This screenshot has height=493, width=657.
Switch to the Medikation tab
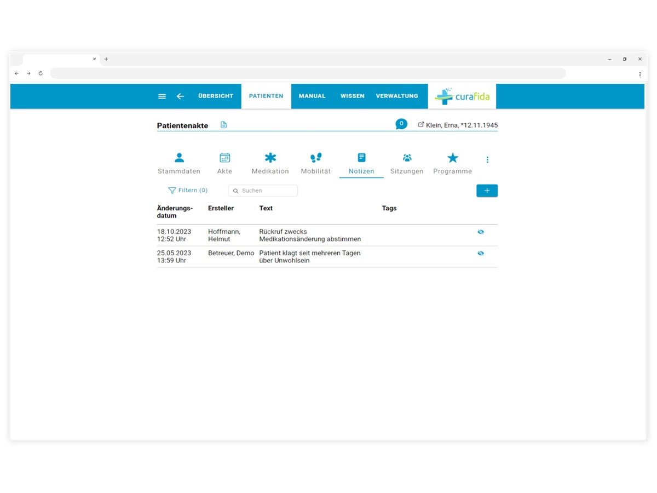coord(270,164)
